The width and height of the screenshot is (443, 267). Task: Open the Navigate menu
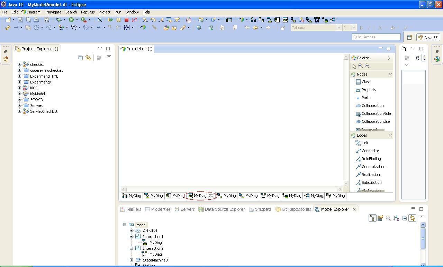pos(54,12)
